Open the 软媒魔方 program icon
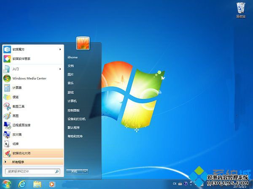This screenshot has width=253, height=189. tap(7, 49)
